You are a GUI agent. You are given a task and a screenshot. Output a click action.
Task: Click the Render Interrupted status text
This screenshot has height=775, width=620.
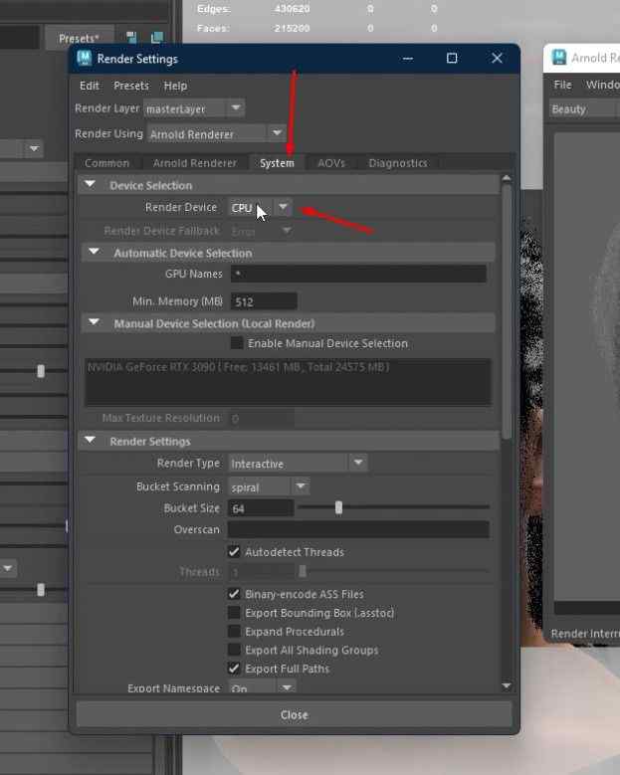(x=585, y=634)
